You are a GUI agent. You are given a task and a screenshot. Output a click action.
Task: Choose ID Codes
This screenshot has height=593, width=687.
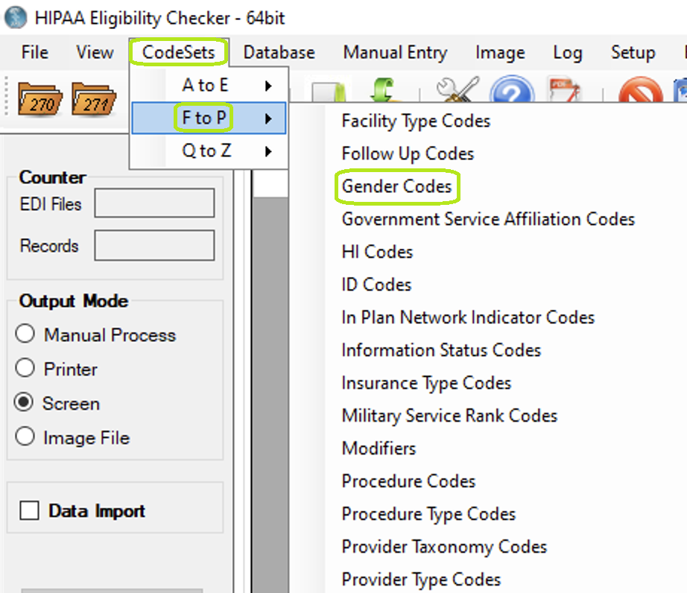[376, 285]
